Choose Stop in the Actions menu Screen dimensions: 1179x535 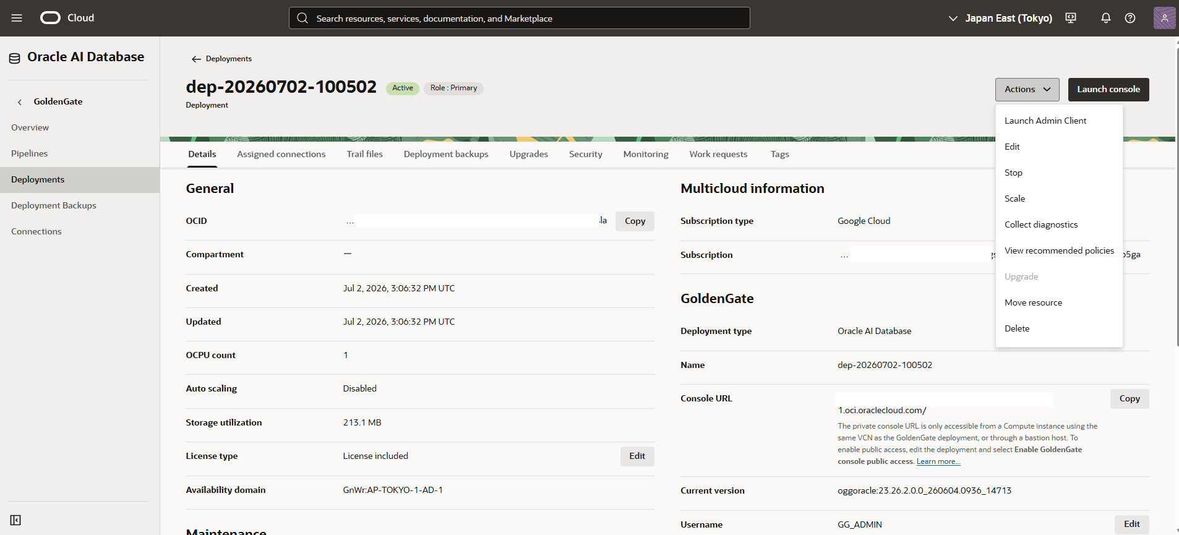pyautogui.click(x=1059, y=173)
